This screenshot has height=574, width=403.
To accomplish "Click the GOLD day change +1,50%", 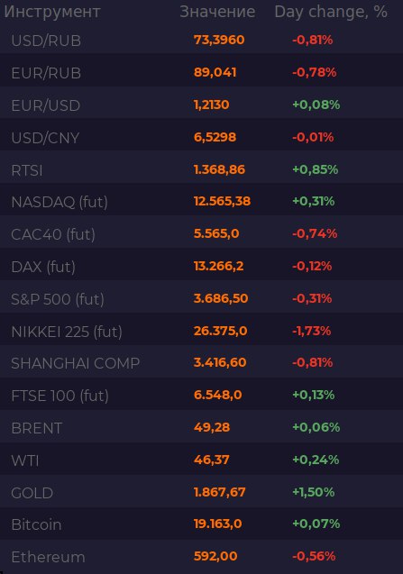I will click(313, 492).
